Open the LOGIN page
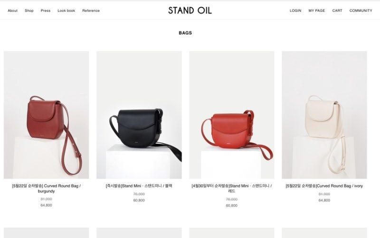380x238 pixels. click(x=295, y=10)
